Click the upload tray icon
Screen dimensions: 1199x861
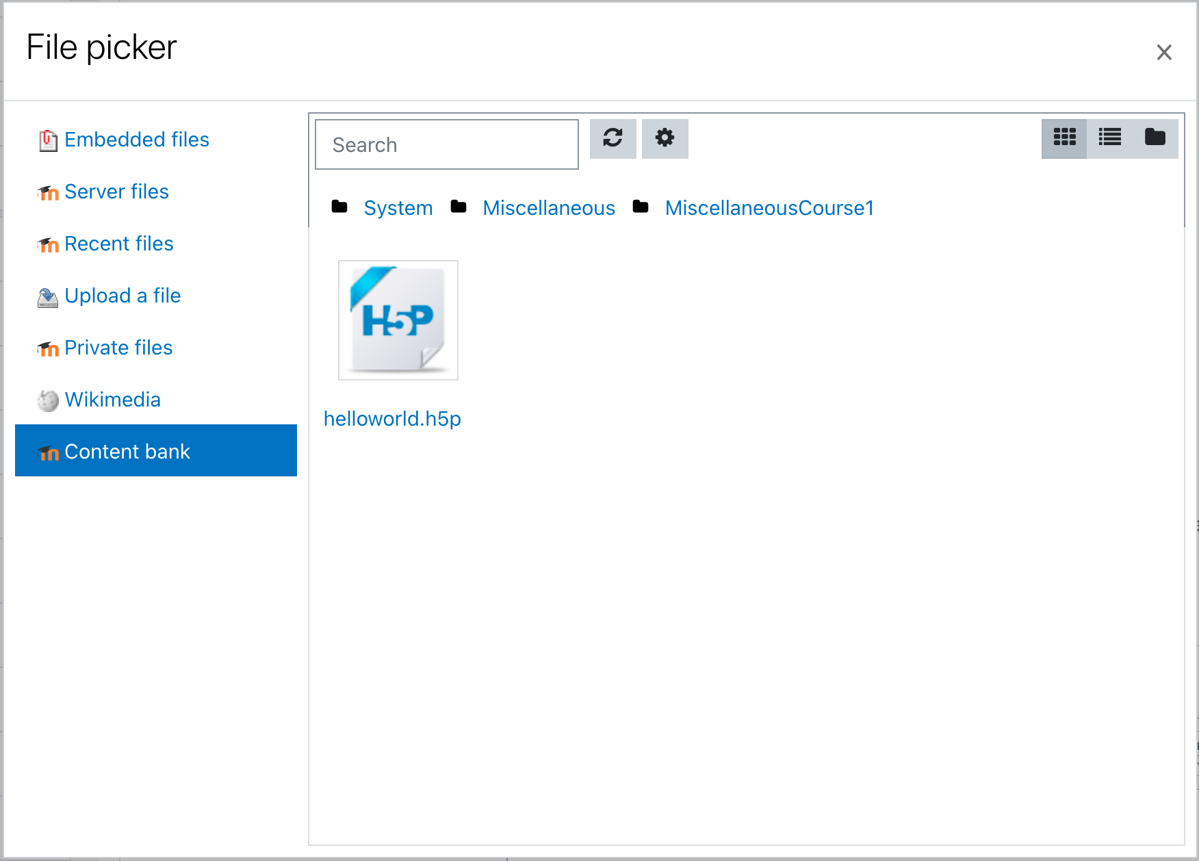click(48, 297)
